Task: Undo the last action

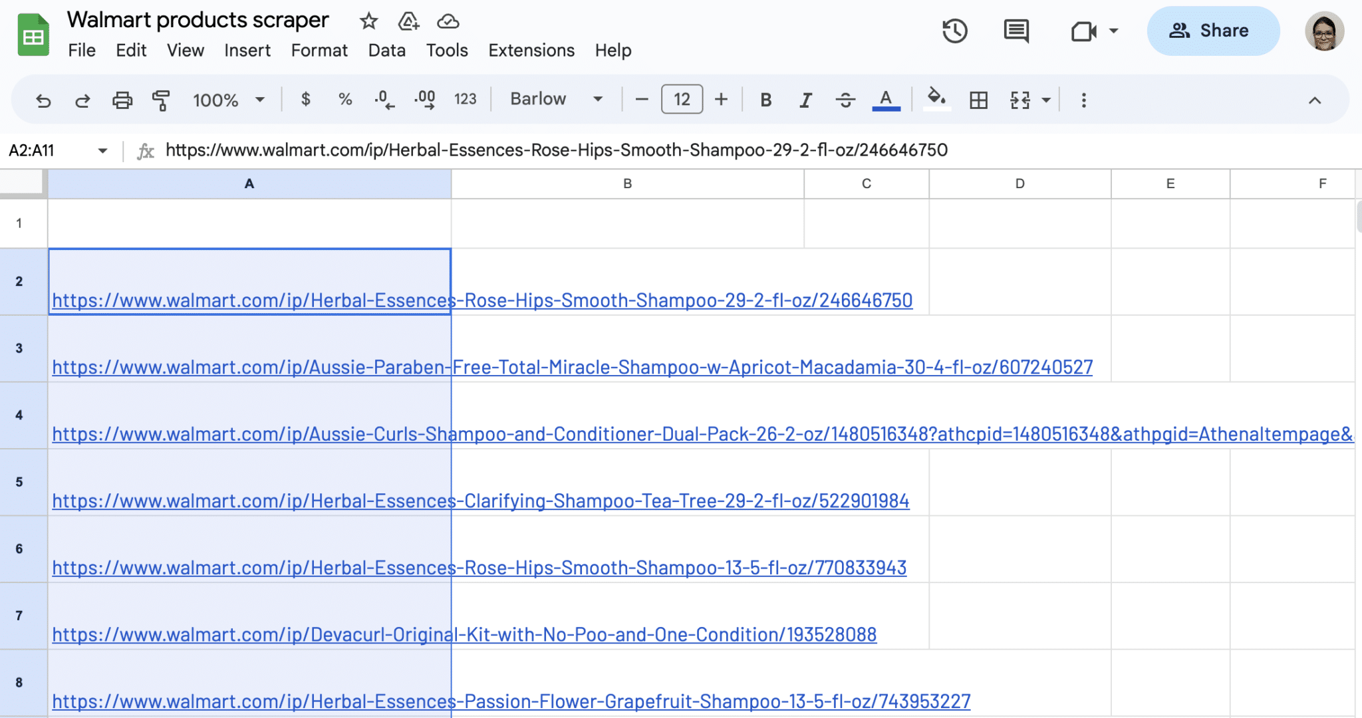Action: coord(43,100)
